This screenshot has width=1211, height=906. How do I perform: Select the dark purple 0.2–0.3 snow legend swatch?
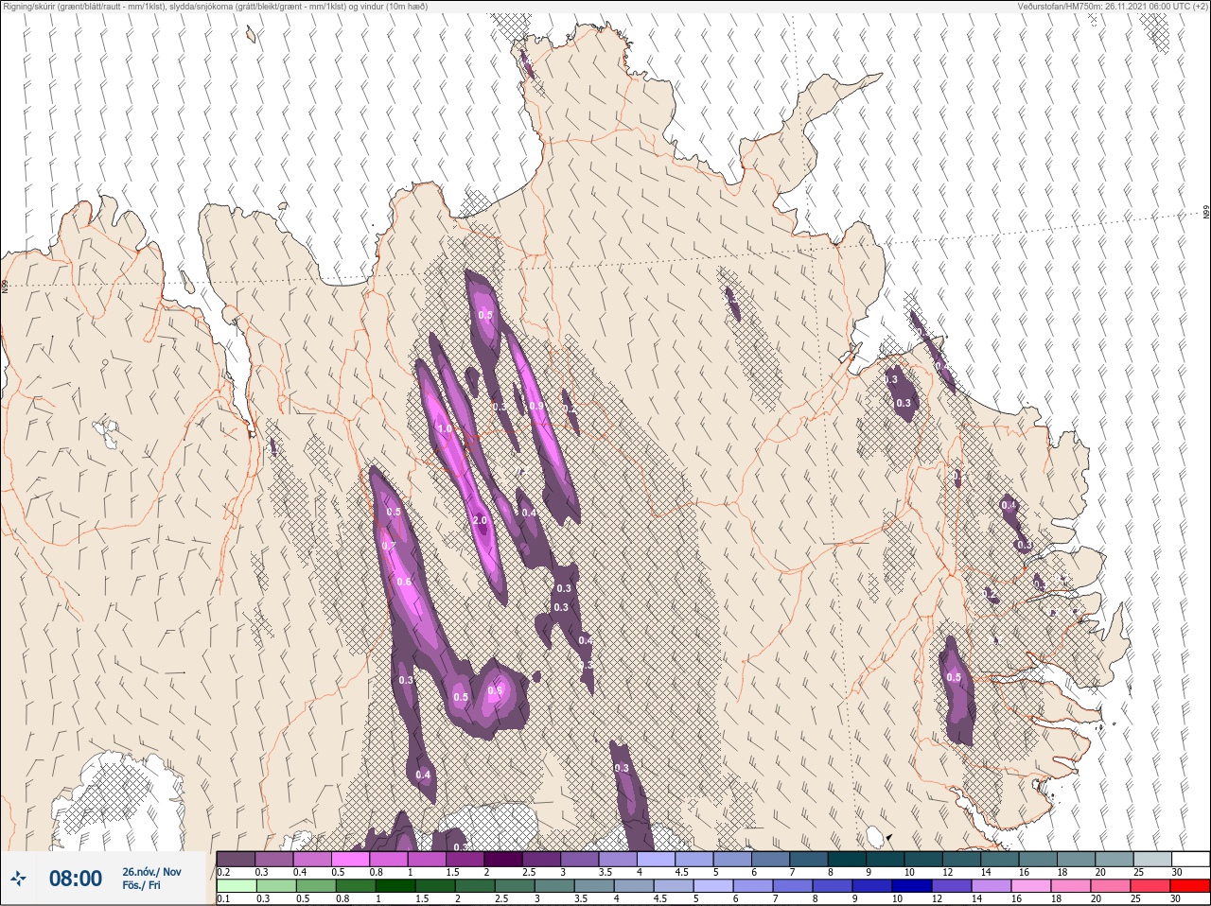click(236, 859)
